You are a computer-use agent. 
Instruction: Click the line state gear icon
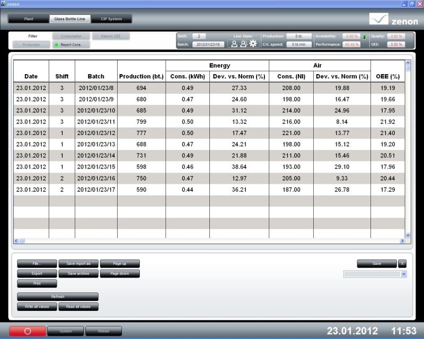click(x=253, y=44)
